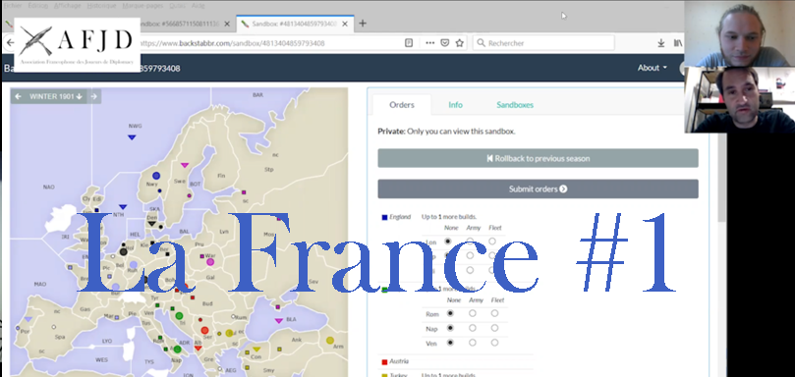This screenshot has width=795, height=377.
Task: Open the Historique menu
Action: coord(101,6)
